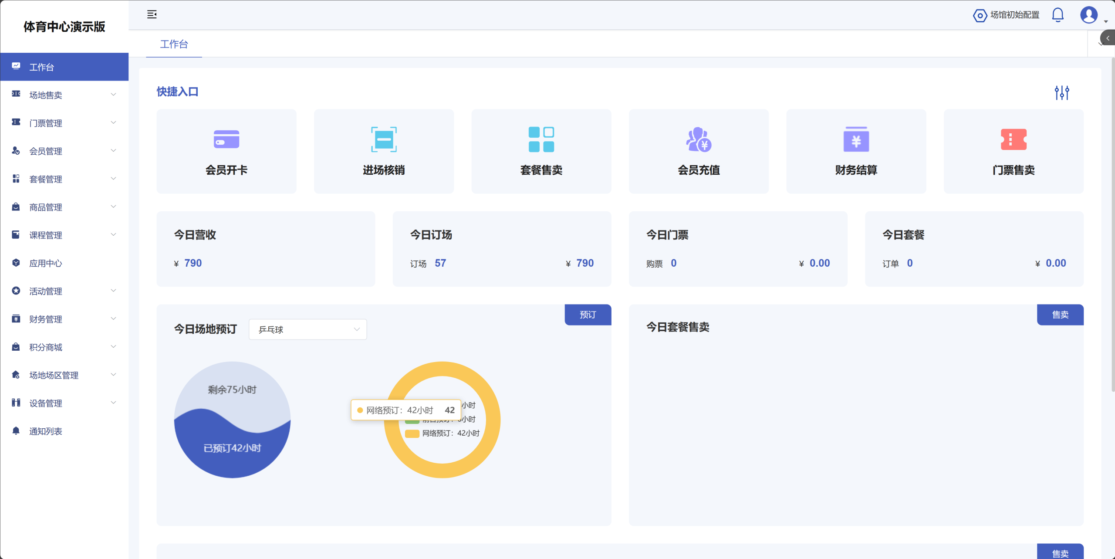Open the 财务结算 shortcut
The width and height of the screenshot is (1115, 559).
point(856,151)
